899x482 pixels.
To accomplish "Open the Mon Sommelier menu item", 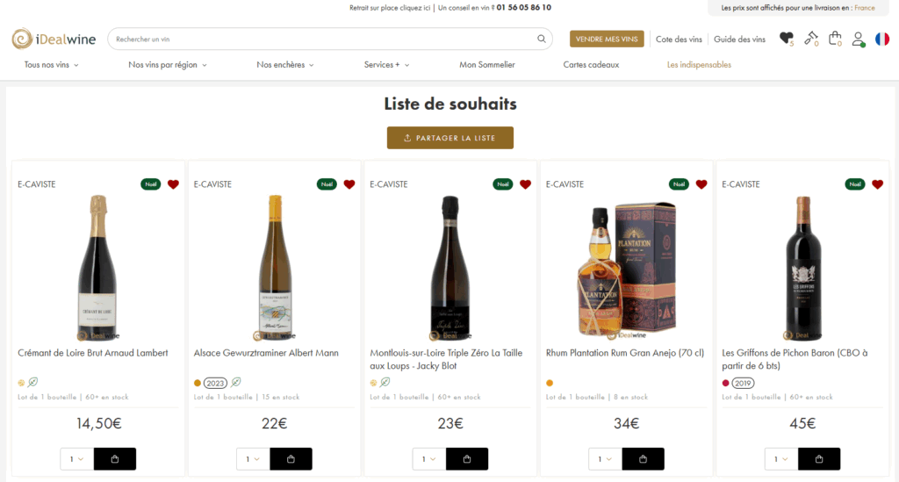I will 487,65.
